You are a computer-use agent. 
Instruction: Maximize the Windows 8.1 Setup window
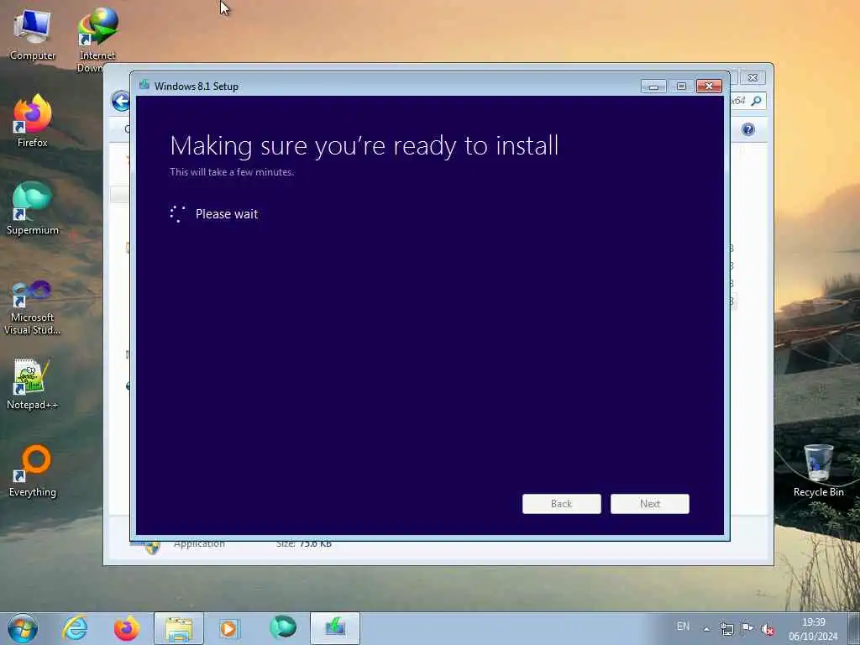[x=681, y=87]
